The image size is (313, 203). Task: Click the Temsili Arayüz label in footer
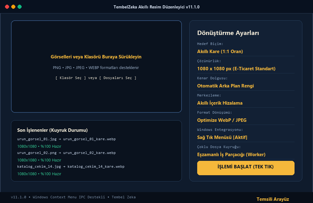pyautogui.click(x=273, y=199)
